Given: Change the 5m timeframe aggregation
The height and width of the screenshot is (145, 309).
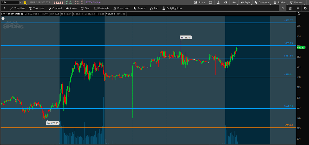Looking at the screenshot, I should point(234,2).
